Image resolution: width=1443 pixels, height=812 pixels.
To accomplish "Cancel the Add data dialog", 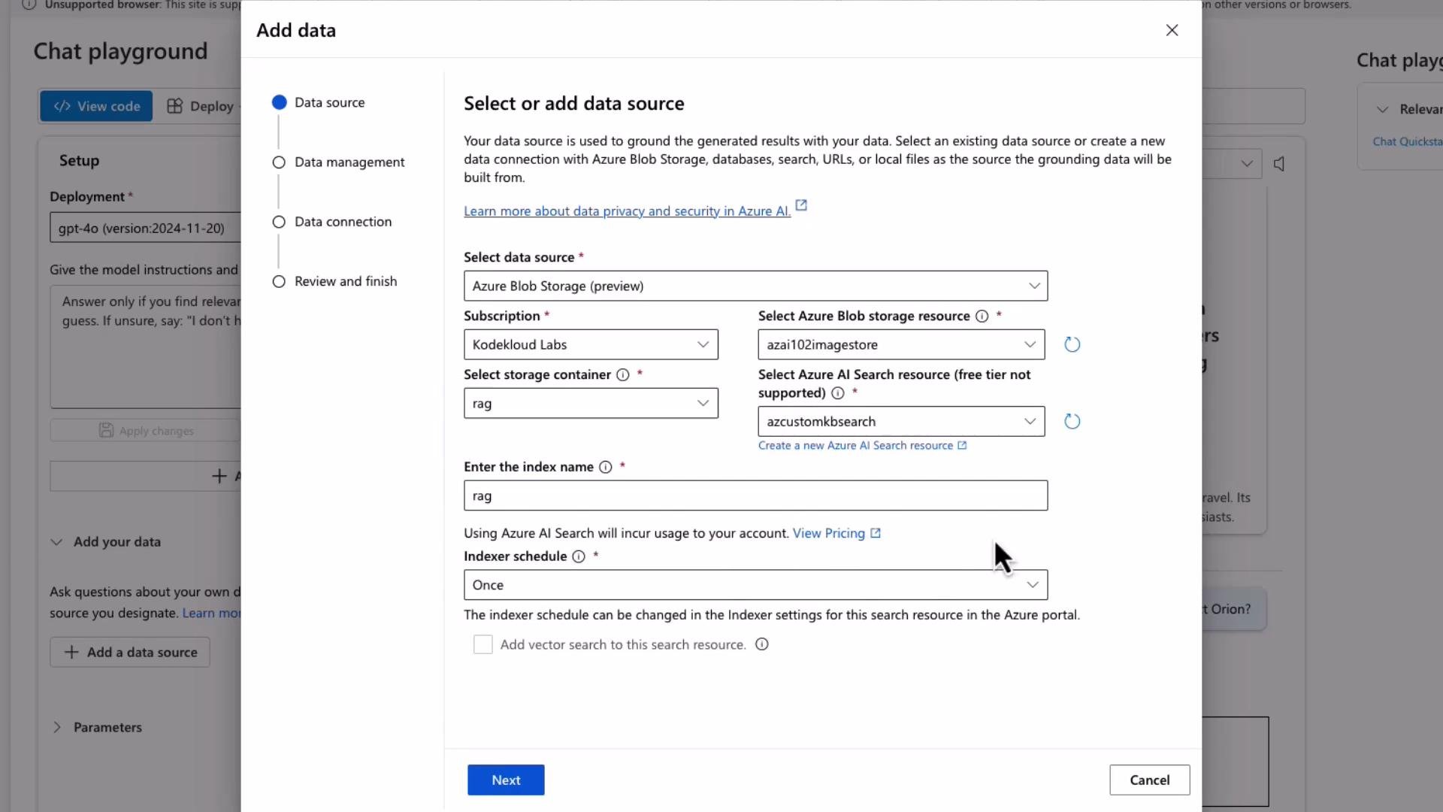I will point(1149,780).
